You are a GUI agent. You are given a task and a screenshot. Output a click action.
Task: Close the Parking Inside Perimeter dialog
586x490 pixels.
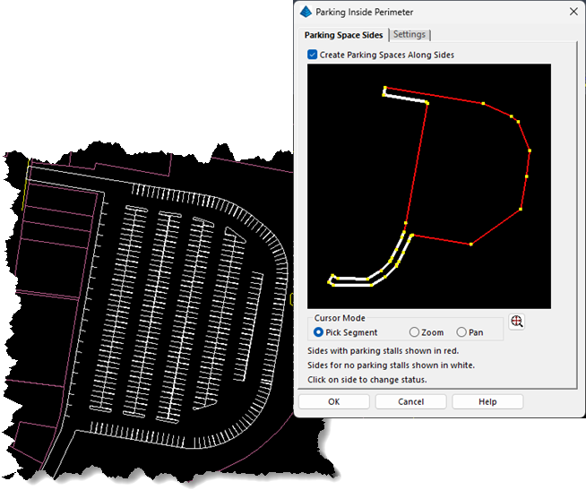tap(573, 12)
